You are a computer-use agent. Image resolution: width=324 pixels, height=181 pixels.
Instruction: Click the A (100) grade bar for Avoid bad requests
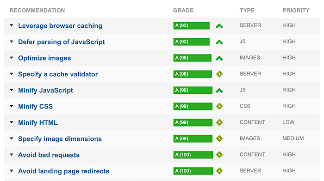pyautogui.click(x=193, y=155)
